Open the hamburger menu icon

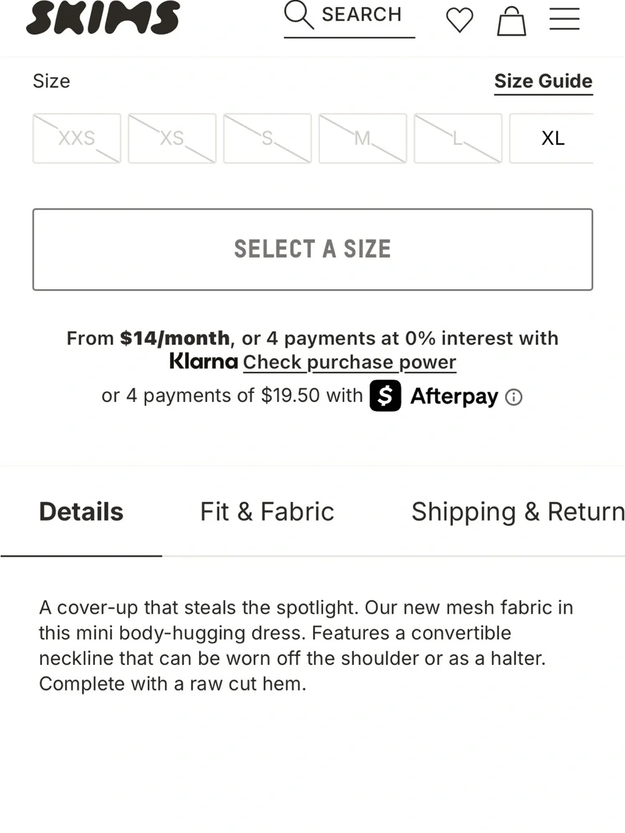pos(564,19)
